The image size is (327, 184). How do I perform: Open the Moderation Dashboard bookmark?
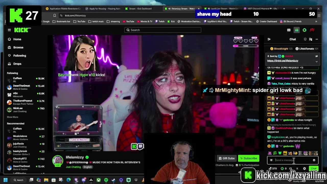(x=189, y=21)
